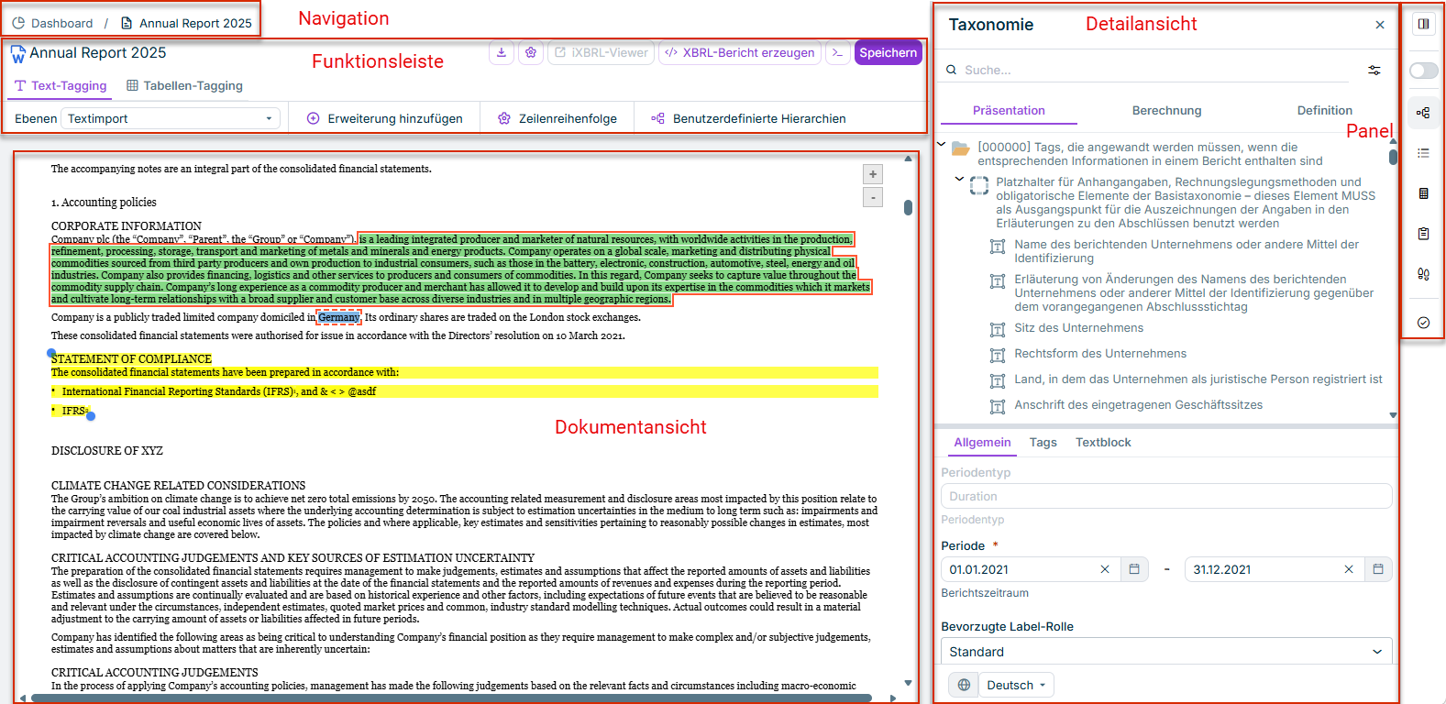Clear the start date 01.01.2021
Image resolution: width=1446 pixels, height=704 pixels.
coord(1105,569)
